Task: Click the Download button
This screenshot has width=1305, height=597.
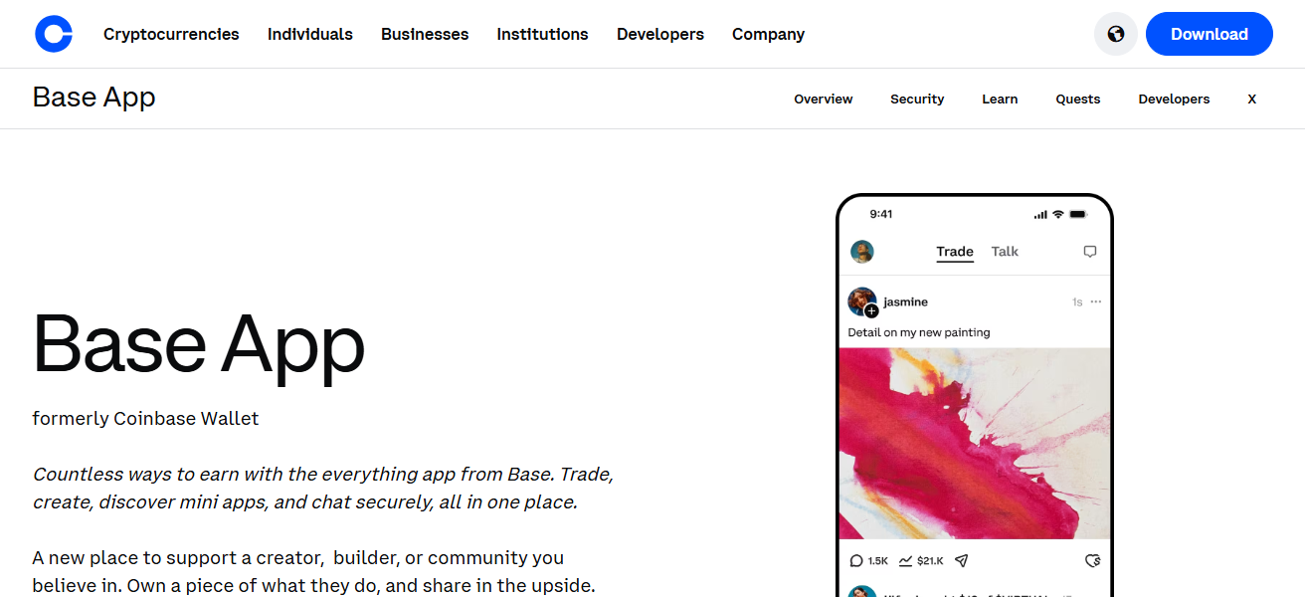Action: tap(1209, 33)
